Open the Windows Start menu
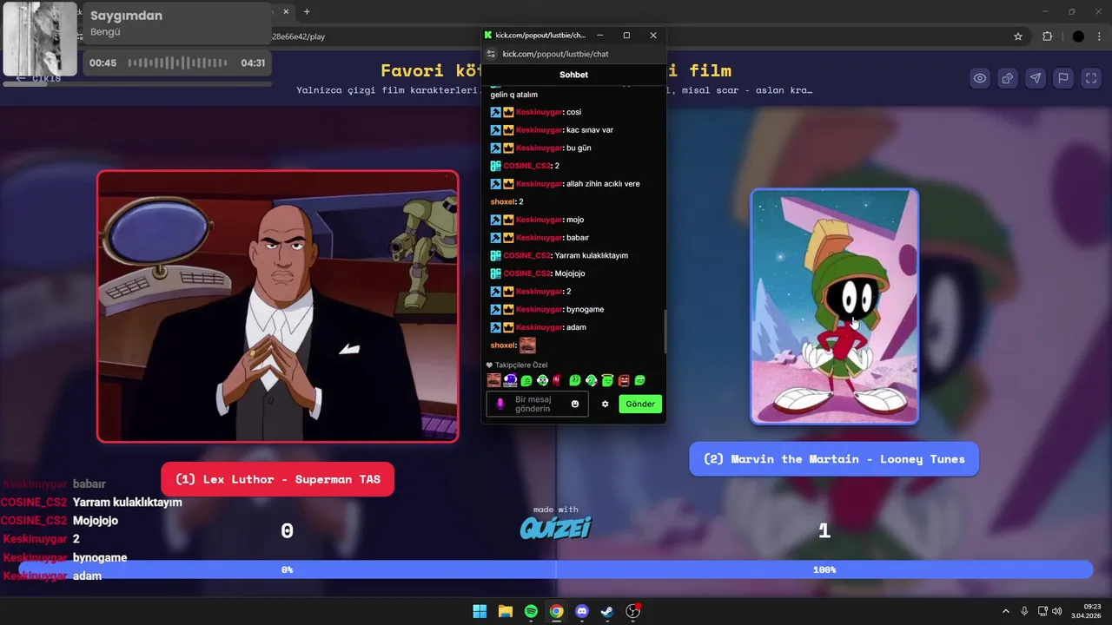 click(x=480, y=611)
